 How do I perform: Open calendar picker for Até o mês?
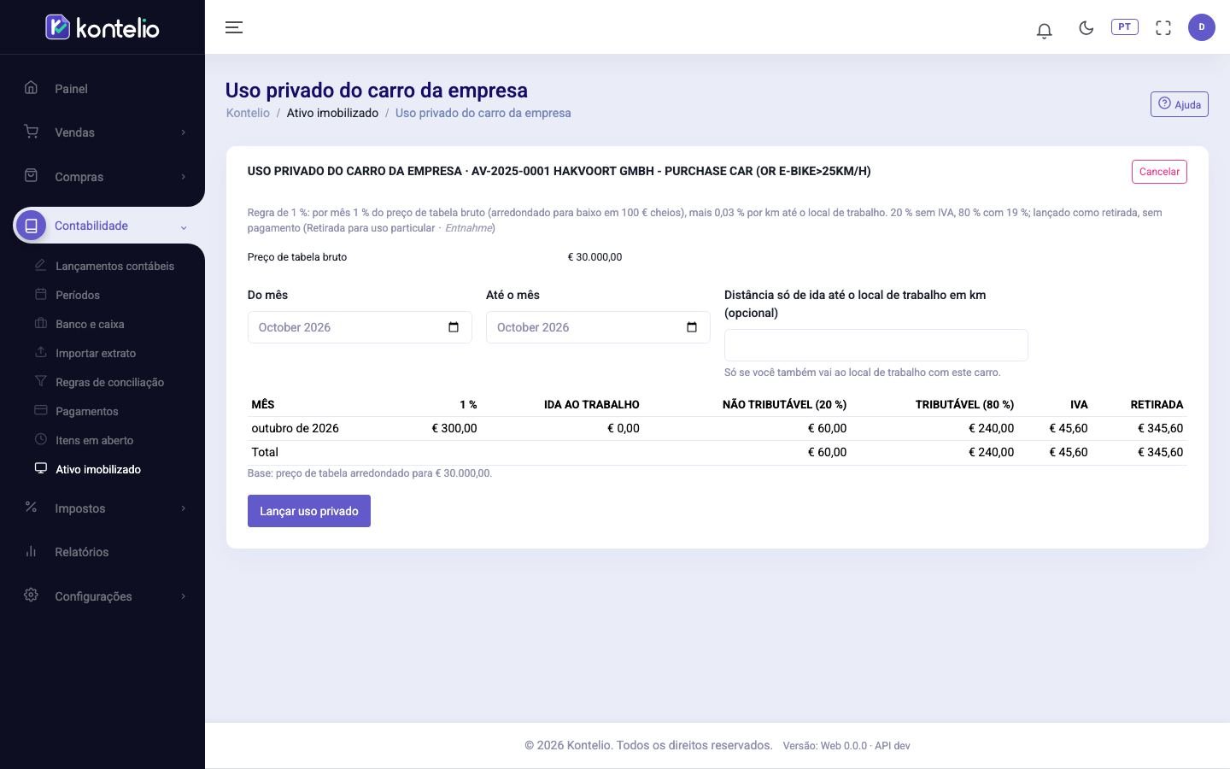(692, 327)
